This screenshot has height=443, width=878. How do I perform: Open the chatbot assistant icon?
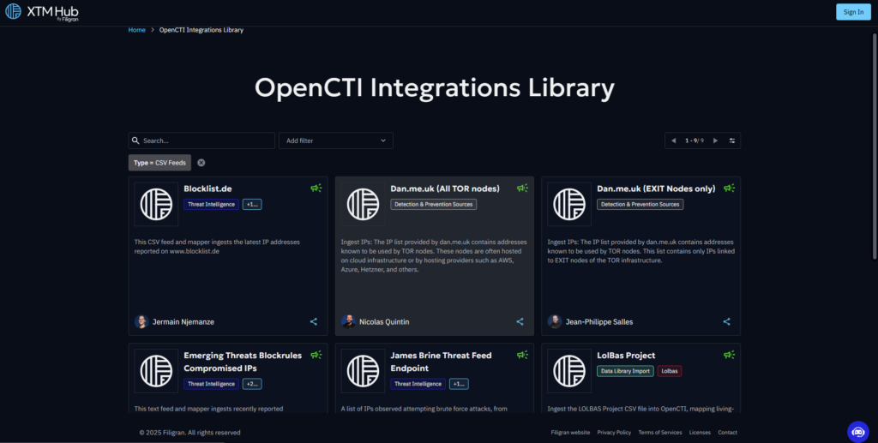click(857, 431)
